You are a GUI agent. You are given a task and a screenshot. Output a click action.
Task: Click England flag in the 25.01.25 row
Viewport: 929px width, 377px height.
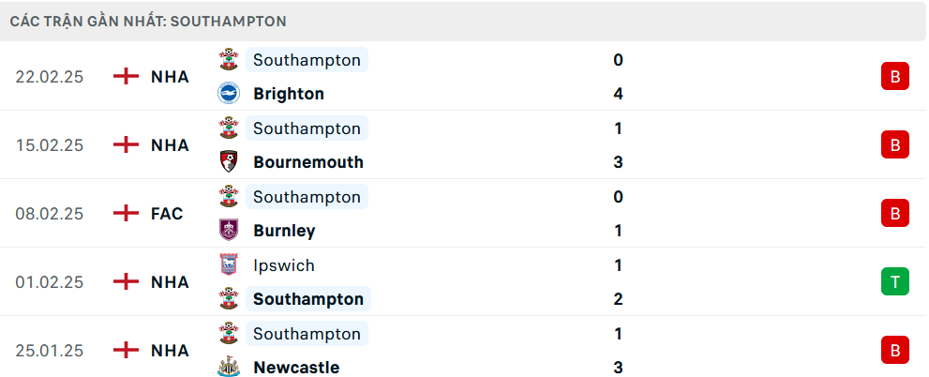(126, 351)
